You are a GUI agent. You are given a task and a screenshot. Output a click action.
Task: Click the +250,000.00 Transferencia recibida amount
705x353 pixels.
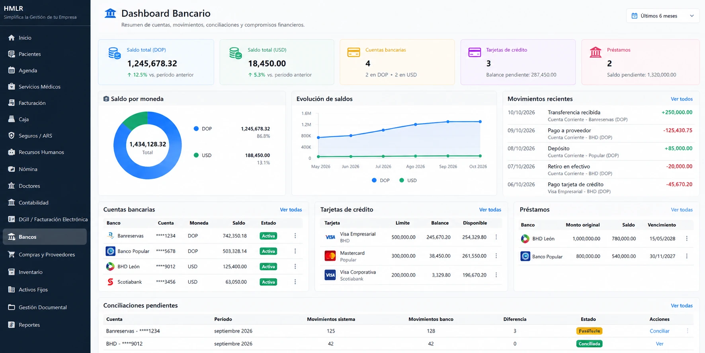(x=677, y=112)
